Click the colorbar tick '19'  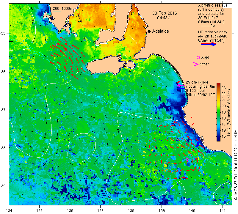pyautogui.click(x=224, y=112)
